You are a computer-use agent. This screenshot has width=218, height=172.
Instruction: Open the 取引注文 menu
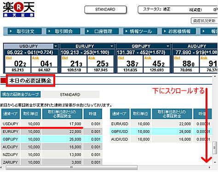pyautogui.click(x=25, y=31)
